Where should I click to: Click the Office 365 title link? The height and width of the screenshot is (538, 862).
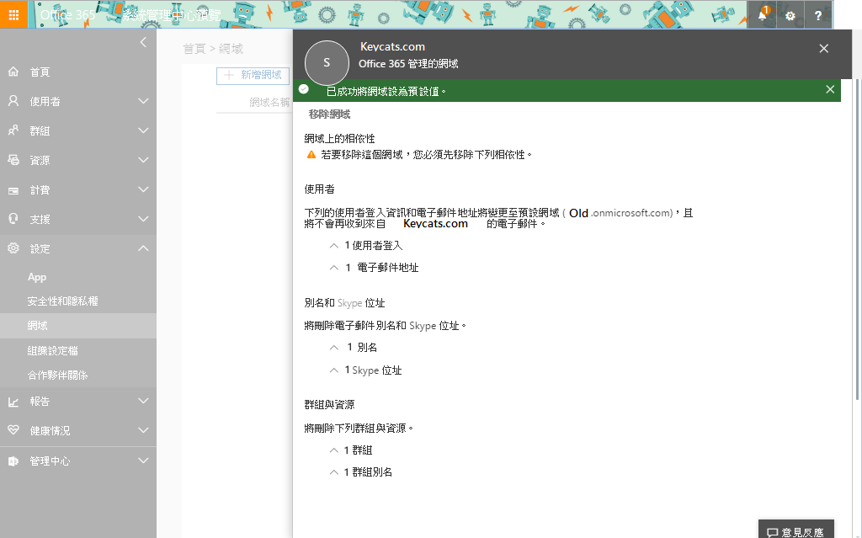pos(67,15)
